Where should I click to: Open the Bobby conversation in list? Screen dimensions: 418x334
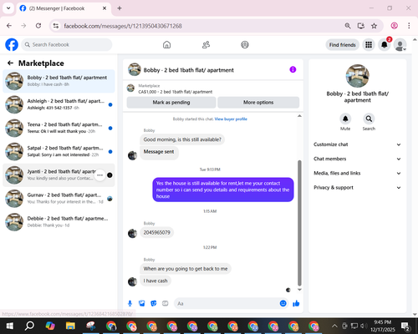[59, 81]
